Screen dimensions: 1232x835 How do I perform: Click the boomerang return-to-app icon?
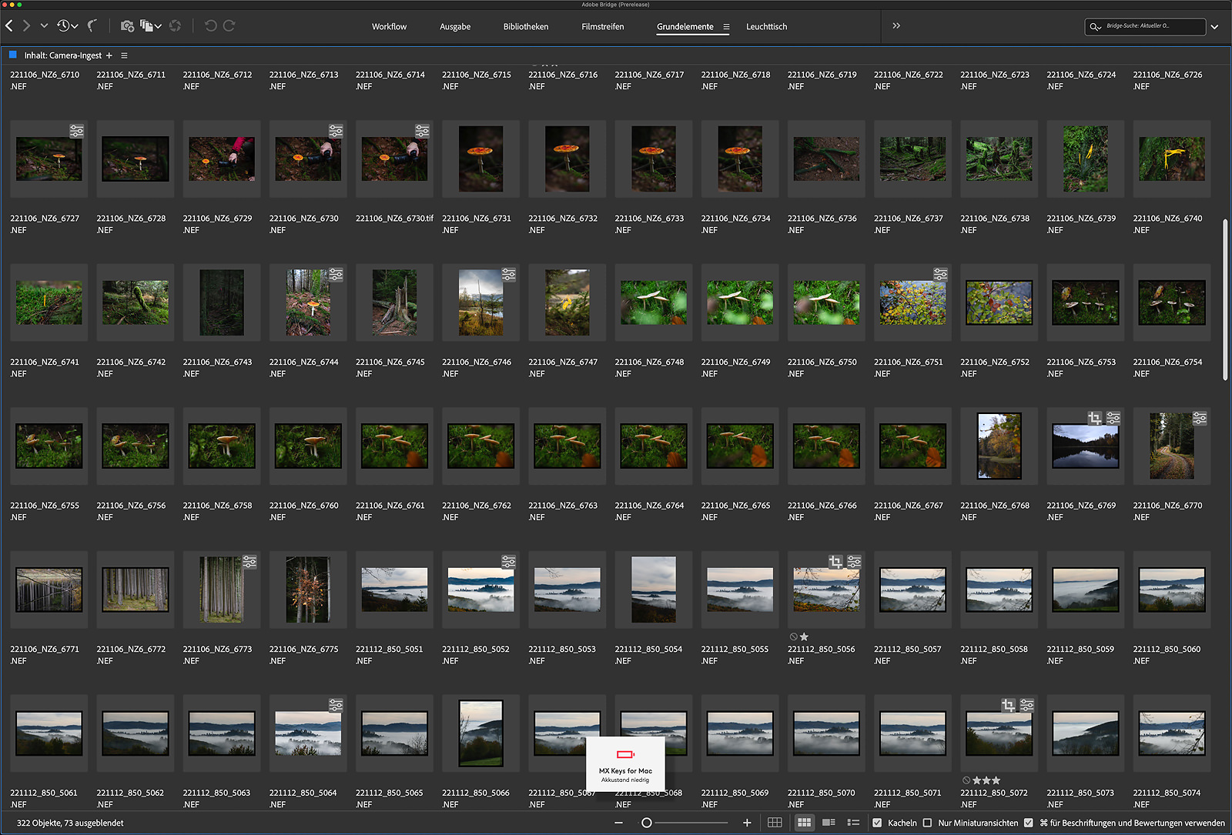pyautogui.click(x=92, y=26)
